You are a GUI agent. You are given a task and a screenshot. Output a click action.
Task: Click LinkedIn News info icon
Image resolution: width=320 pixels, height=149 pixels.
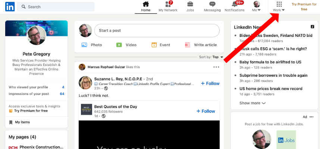tap(312, 27)
